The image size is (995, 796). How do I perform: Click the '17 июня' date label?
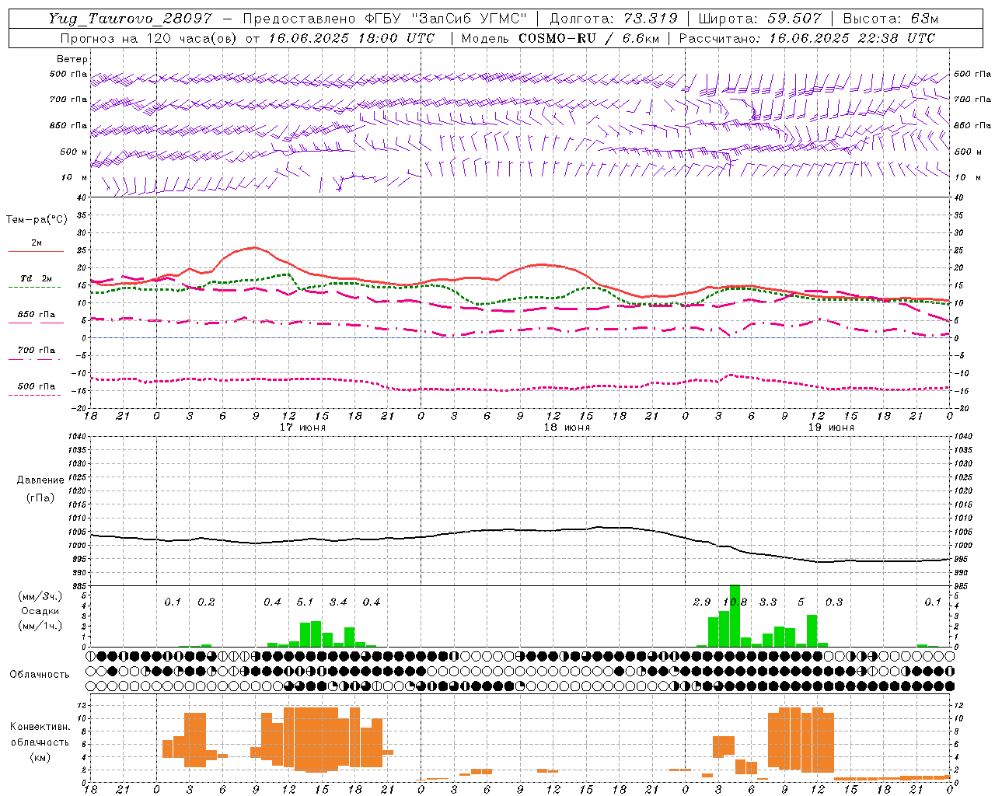[302, 428]
